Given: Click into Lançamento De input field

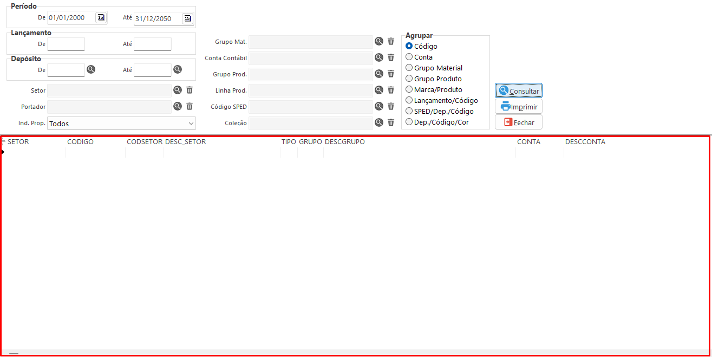Looking at the screenshot, I should (66, 44).
